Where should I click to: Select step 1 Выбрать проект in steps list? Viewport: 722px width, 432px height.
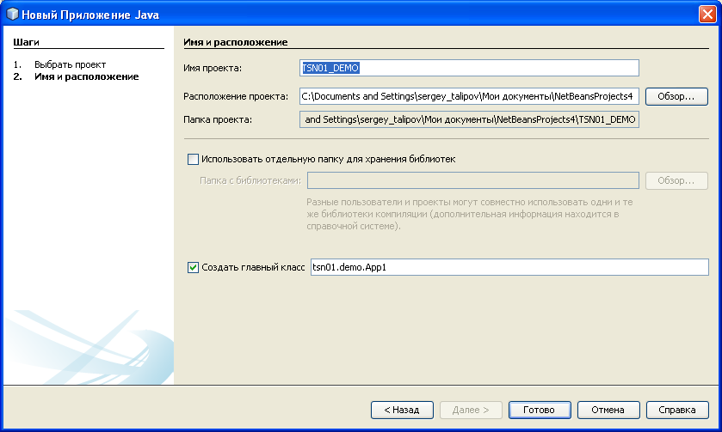coord(70,64)
